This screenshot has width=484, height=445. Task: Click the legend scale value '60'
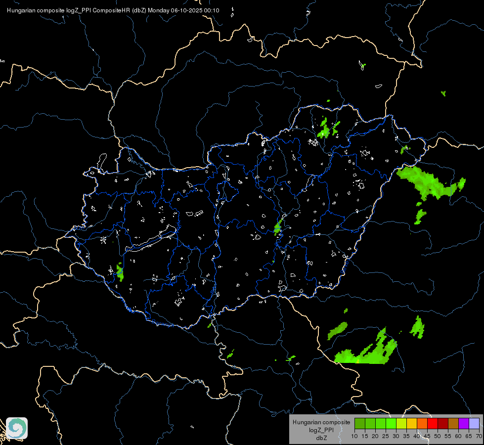click(458, 437)
